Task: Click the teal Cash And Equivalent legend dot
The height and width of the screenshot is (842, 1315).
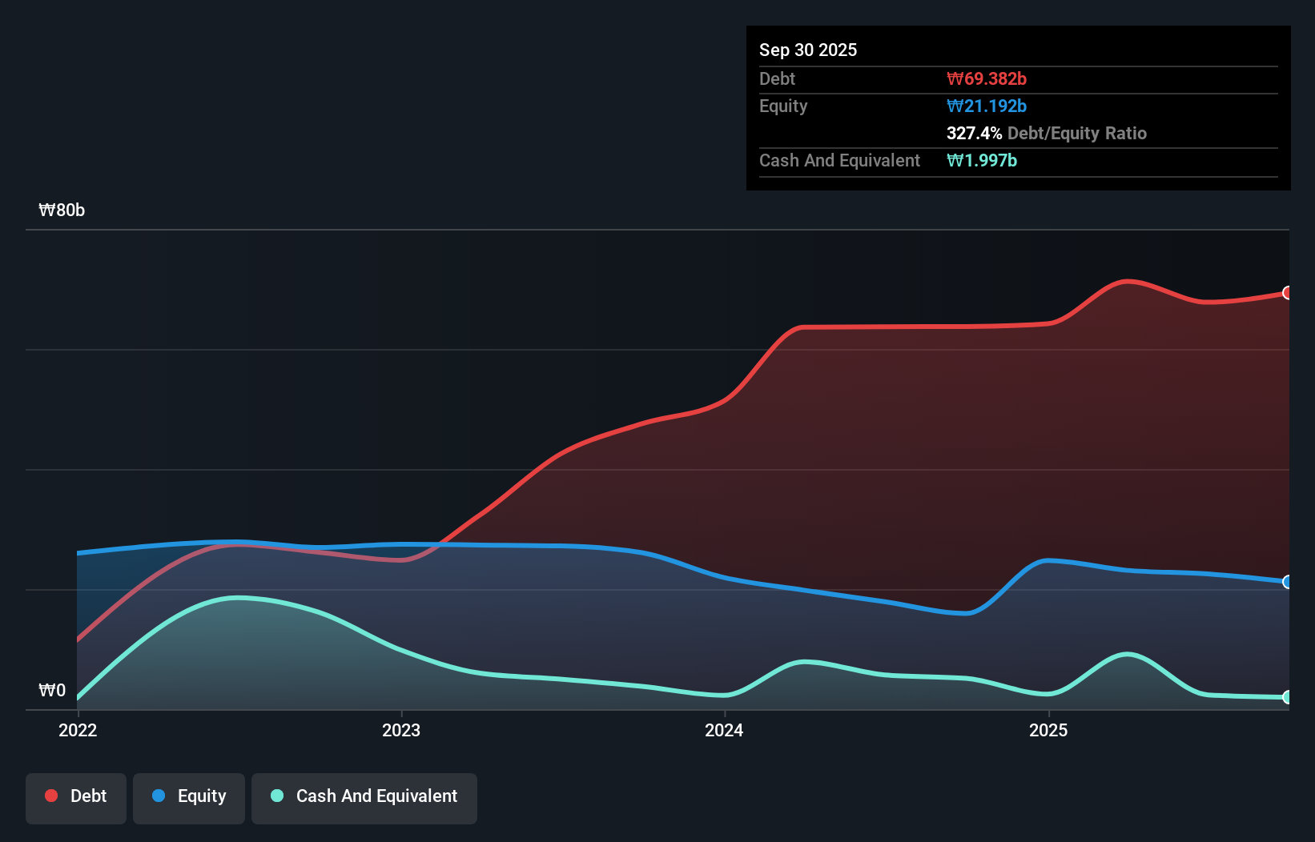Action: coord(275,796)
